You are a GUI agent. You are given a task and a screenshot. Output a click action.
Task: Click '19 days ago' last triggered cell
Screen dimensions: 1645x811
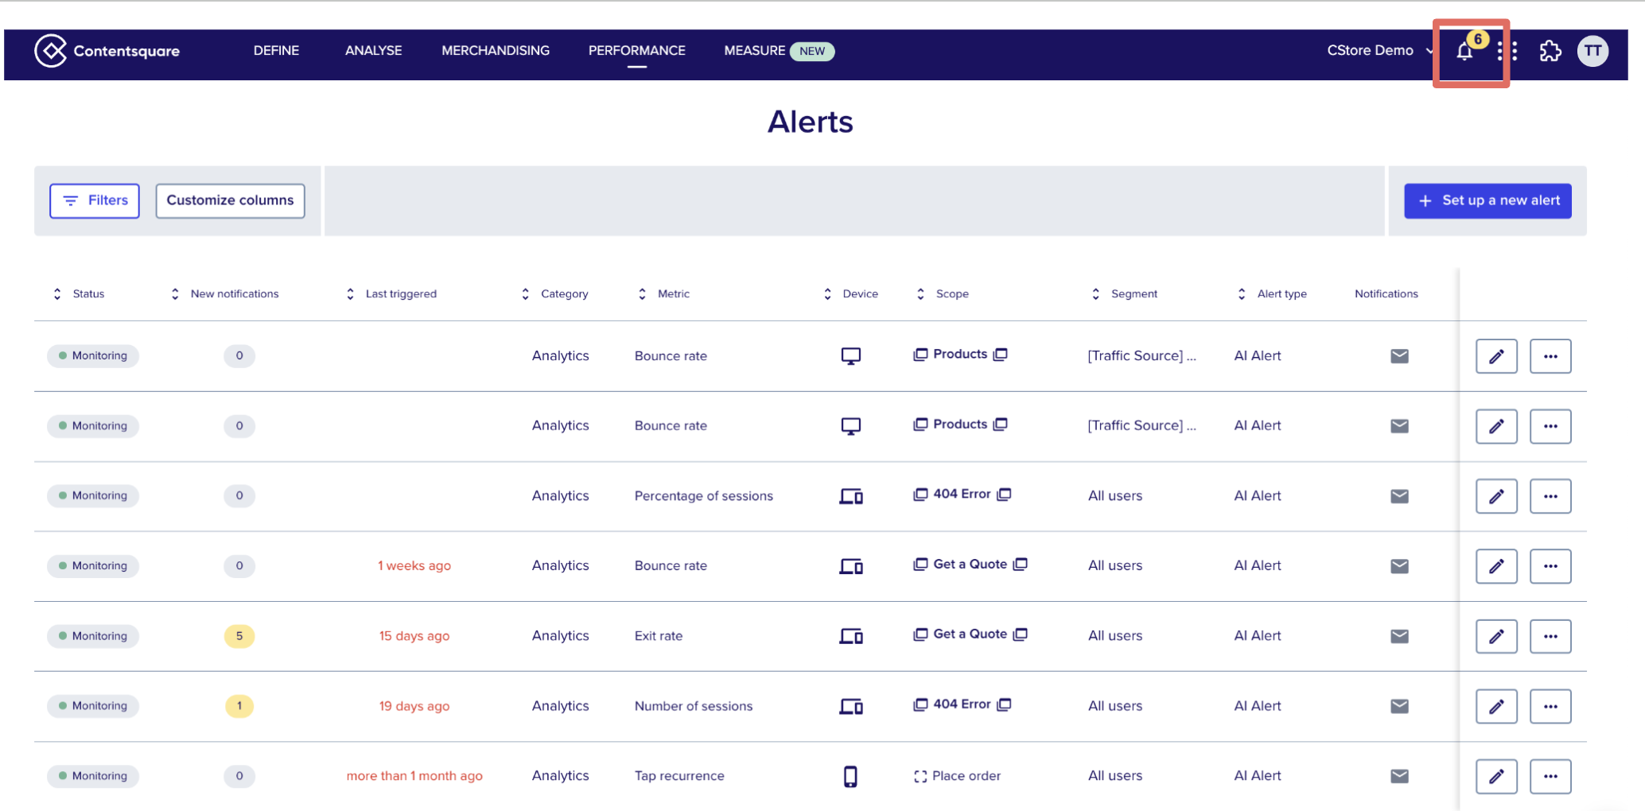click(x=414, y=706)
